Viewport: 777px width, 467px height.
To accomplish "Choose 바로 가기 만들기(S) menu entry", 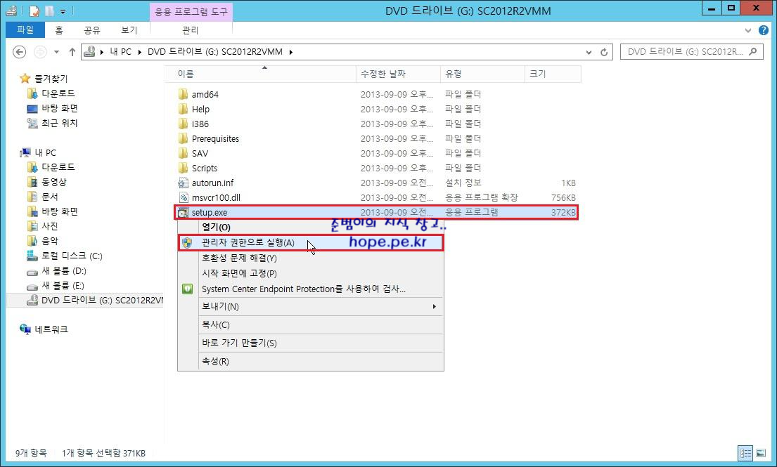I will click(311, 343).
